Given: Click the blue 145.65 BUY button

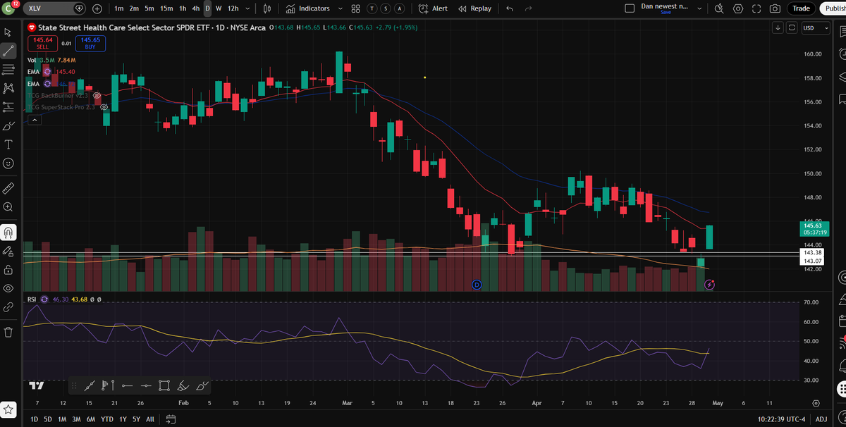Looking at the screenshot, I should pyautogui.click(x=90, y=43).
